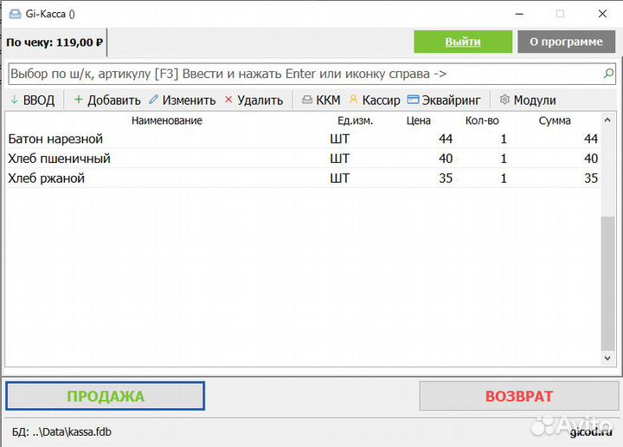The height and width of the screenshot is (447, 623).
Task: Open the О программе dialog
Action: [566, 42]
